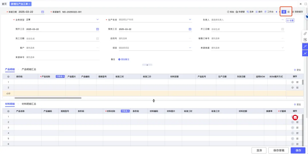Viewport: 308px width, 154px height.
Task: Click 工作台 workbench toolbar icon
Action: click(x=266, y=12)
